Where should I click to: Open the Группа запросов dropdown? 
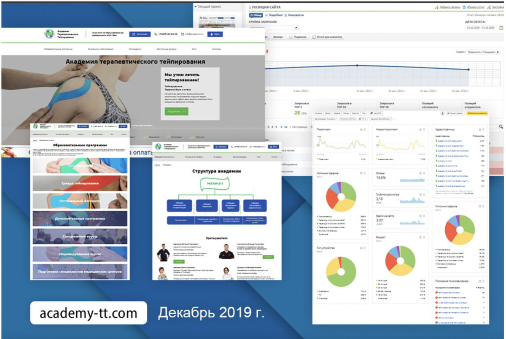[x=274, y=28]
